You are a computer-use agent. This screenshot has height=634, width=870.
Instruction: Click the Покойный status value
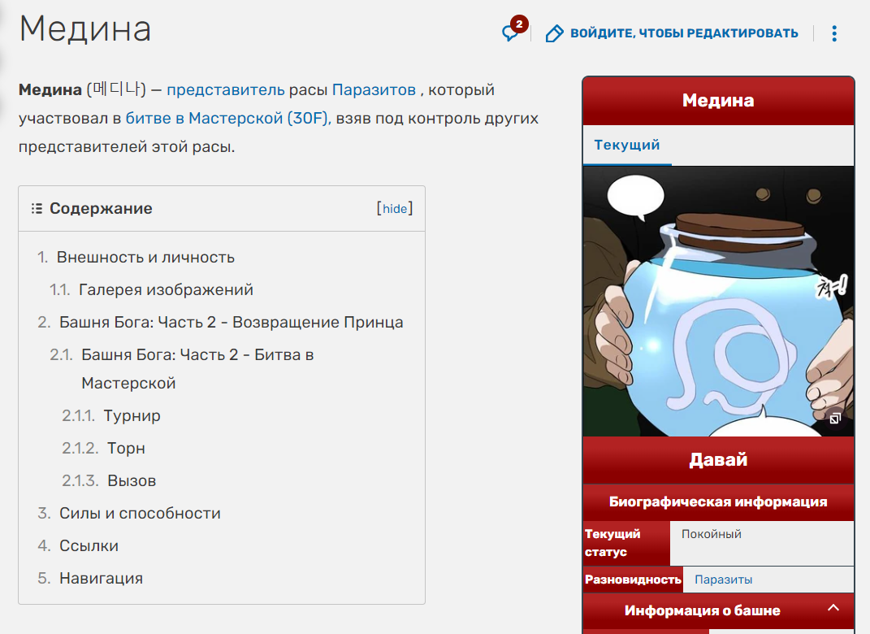click(712, 534)
